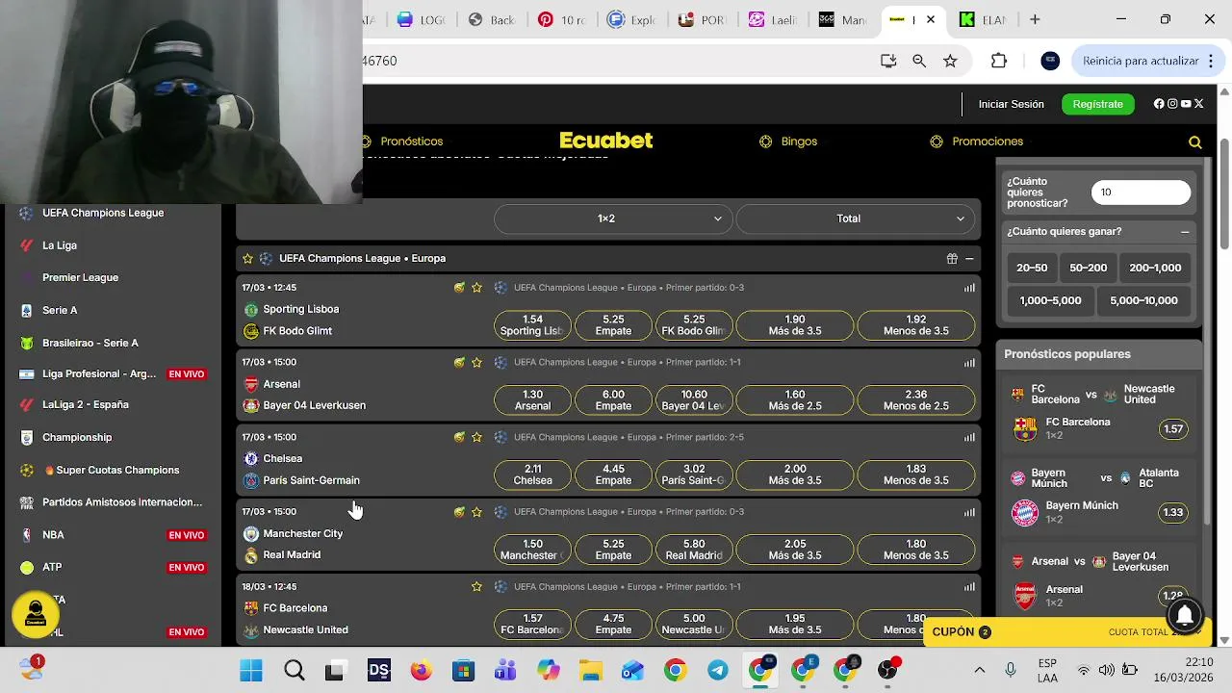Favorite the Chelsea vs PSG match star
The height and width of the screenshot is (693, 1232).
pyautogui.click(x=476, y=437)
